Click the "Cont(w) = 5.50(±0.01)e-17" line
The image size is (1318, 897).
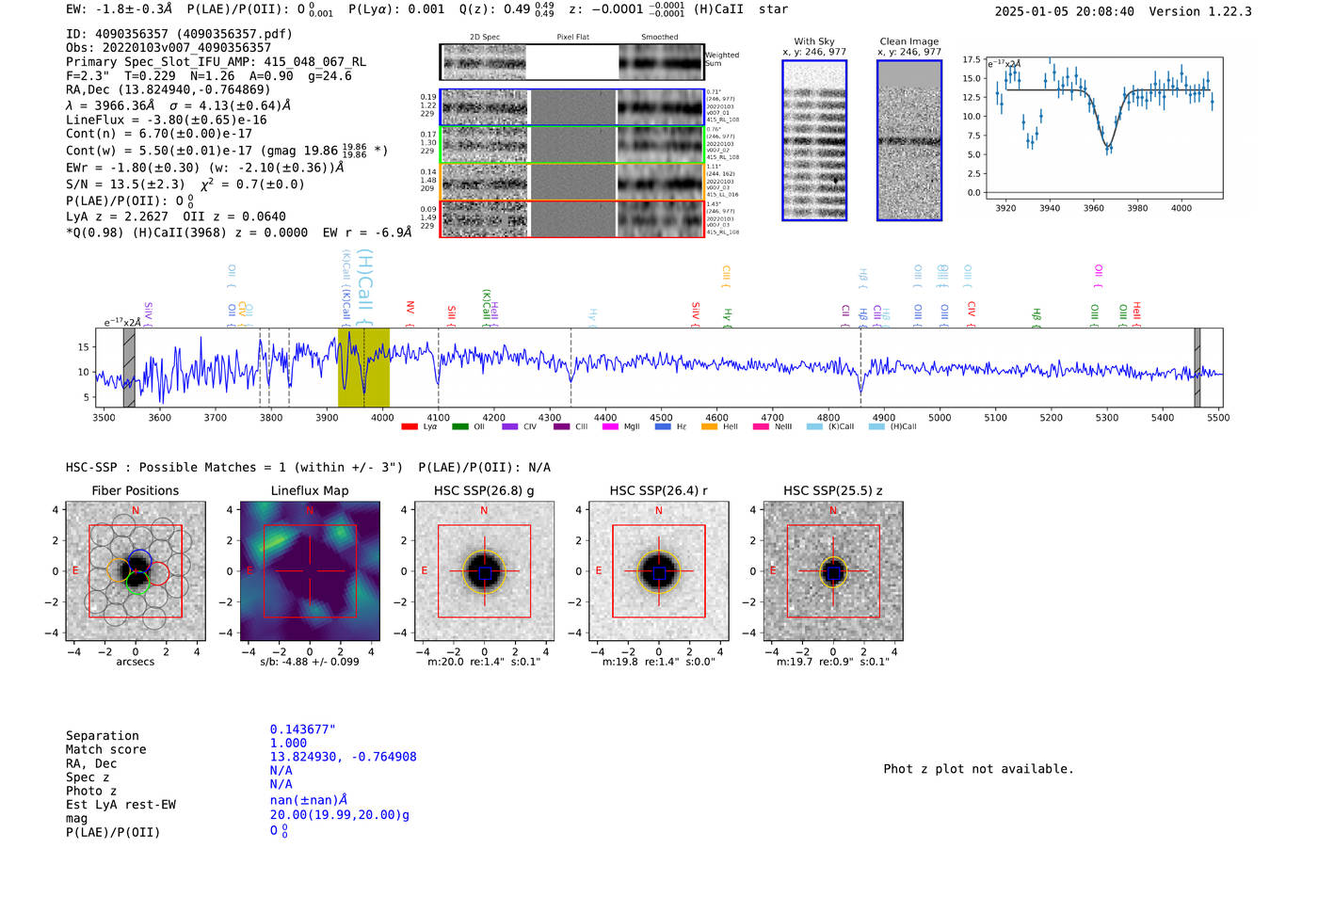[227, 150]
